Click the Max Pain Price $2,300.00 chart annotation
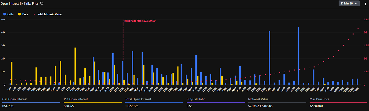This screenshot has height=111, width=369. [x=140, y=21]
